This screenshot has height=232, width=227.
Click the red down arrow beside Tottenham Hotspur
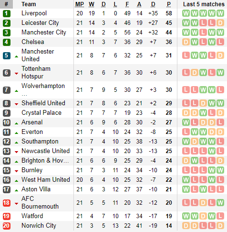click(x=16, y=74)
